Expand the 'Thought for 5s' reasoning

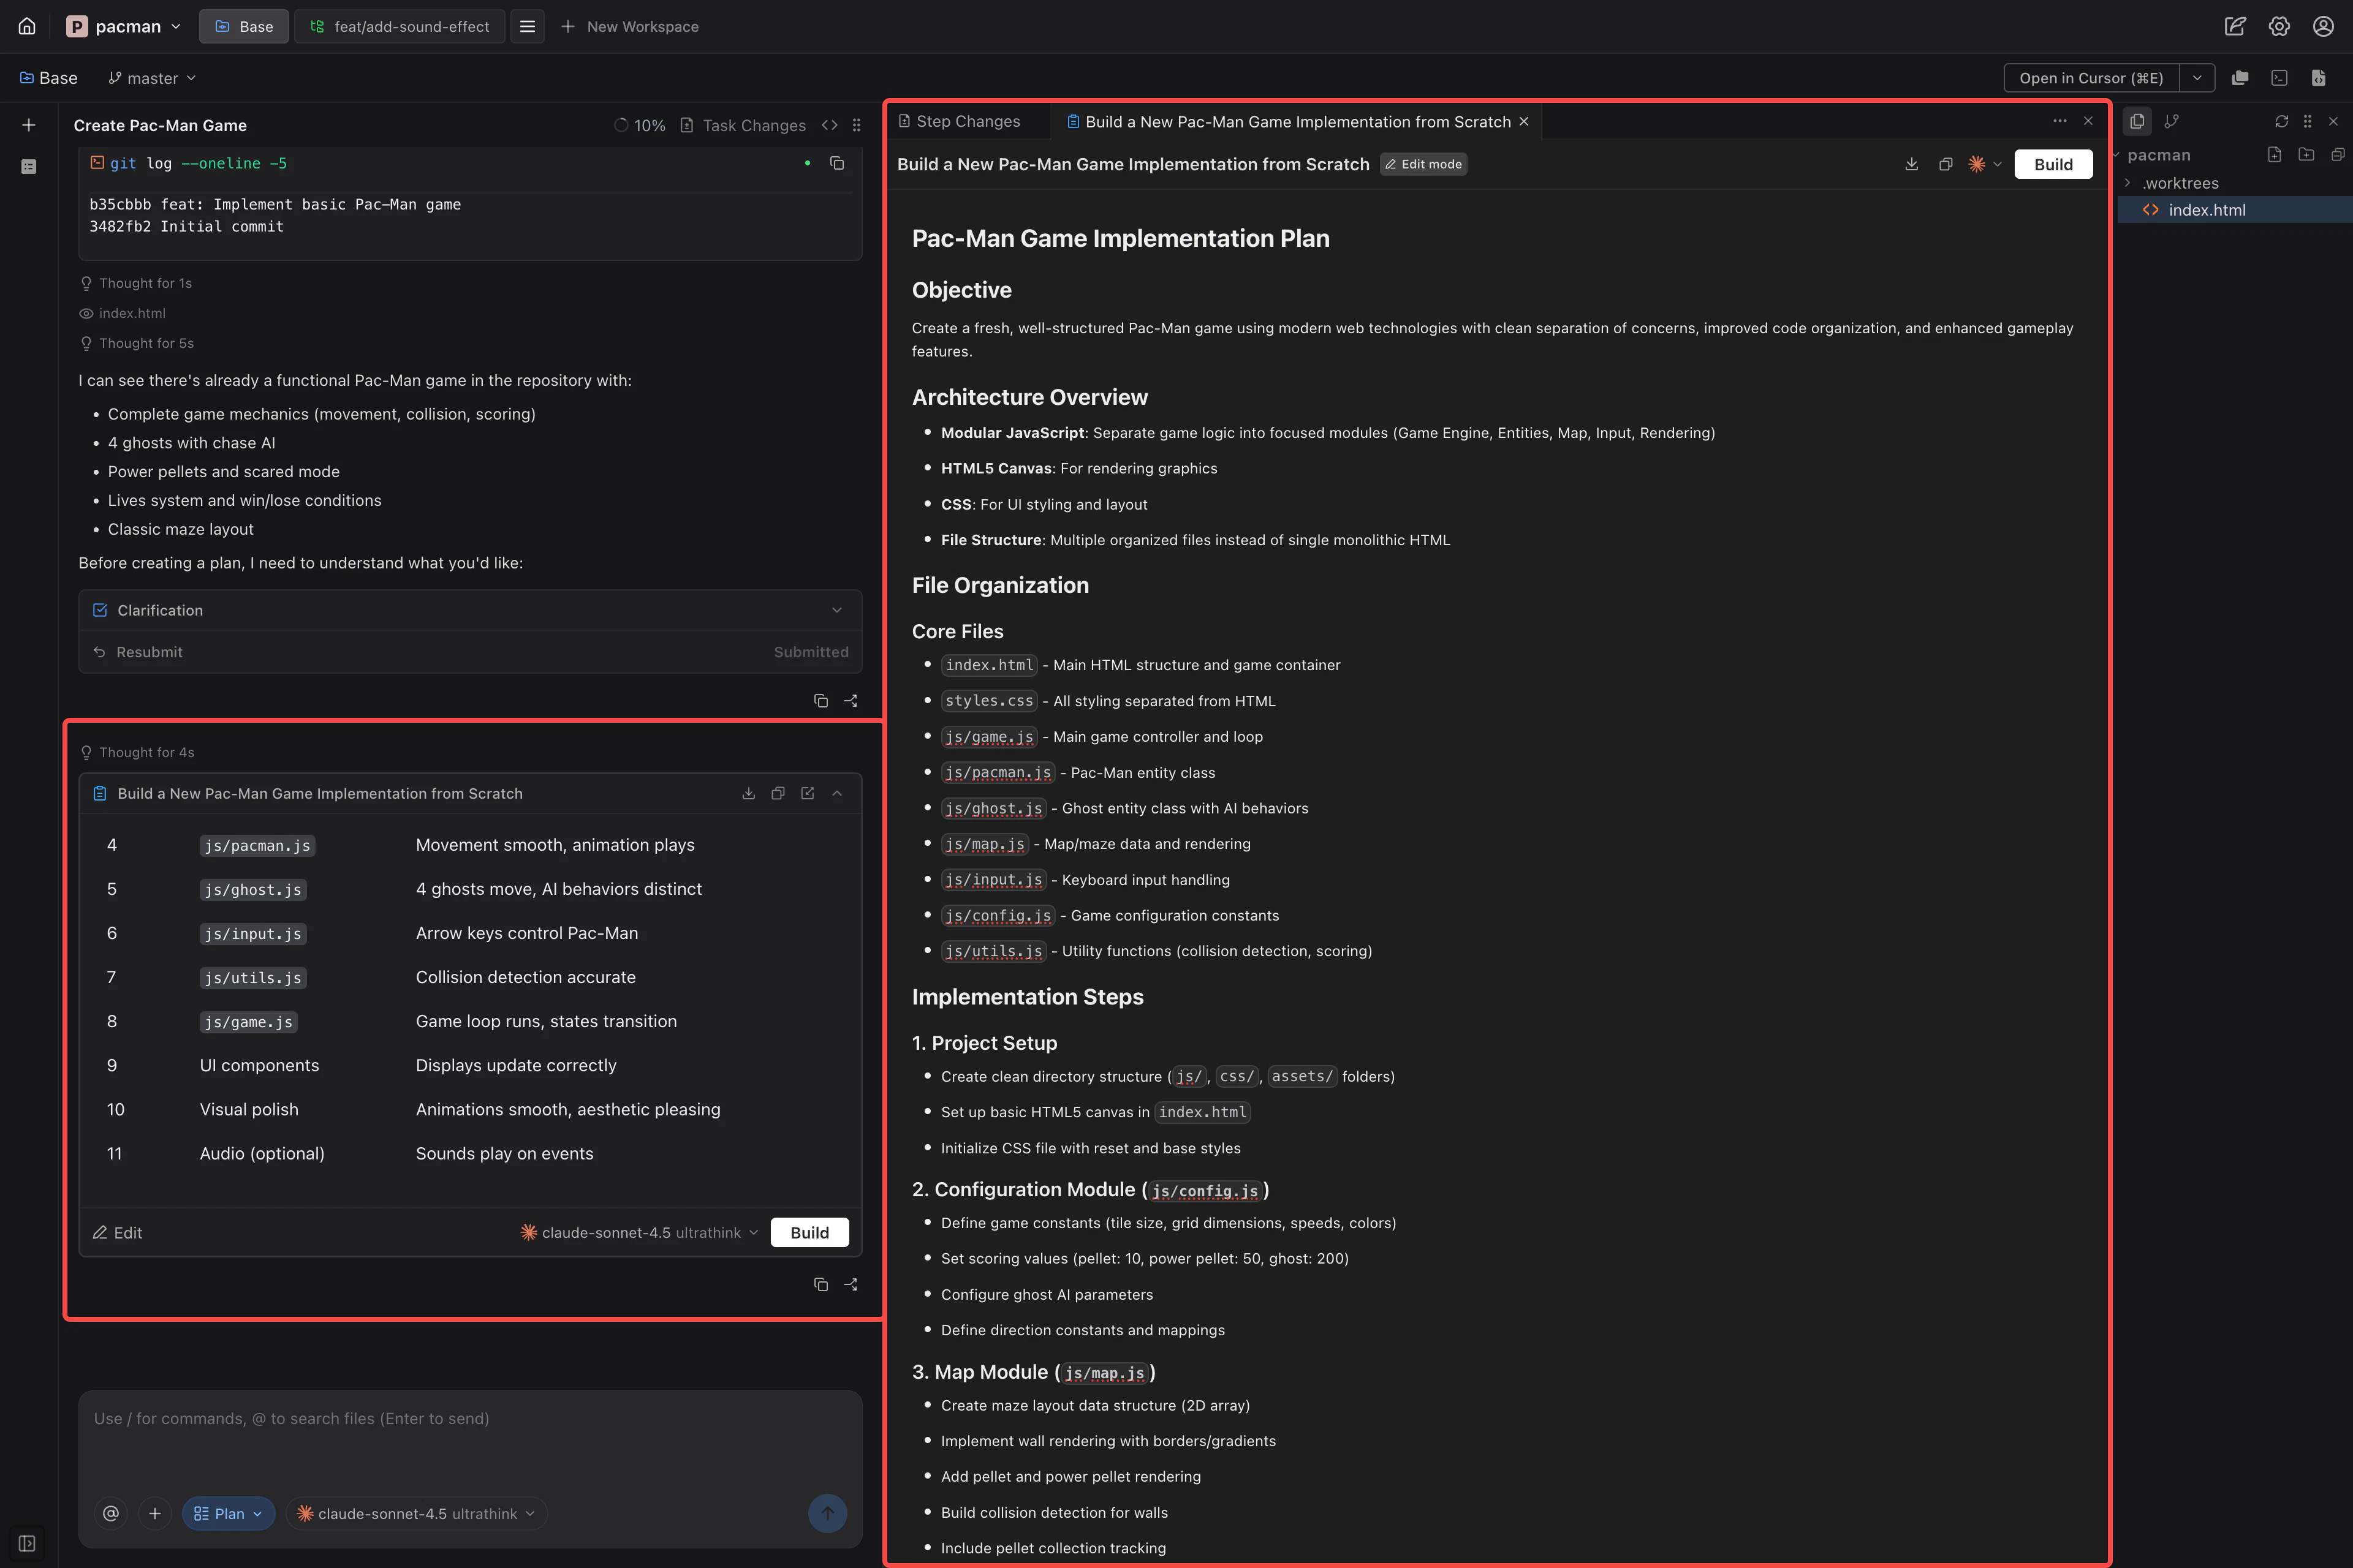(x=137, y=343)
